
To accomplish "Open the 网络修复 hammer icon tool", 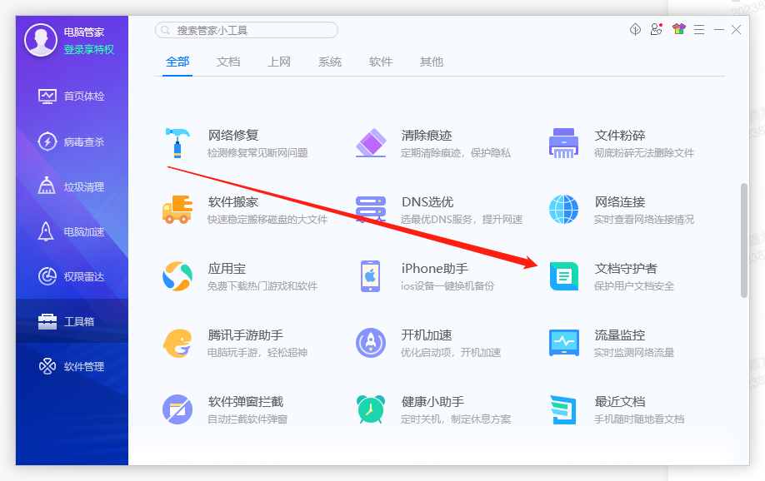I will (177, 143).
